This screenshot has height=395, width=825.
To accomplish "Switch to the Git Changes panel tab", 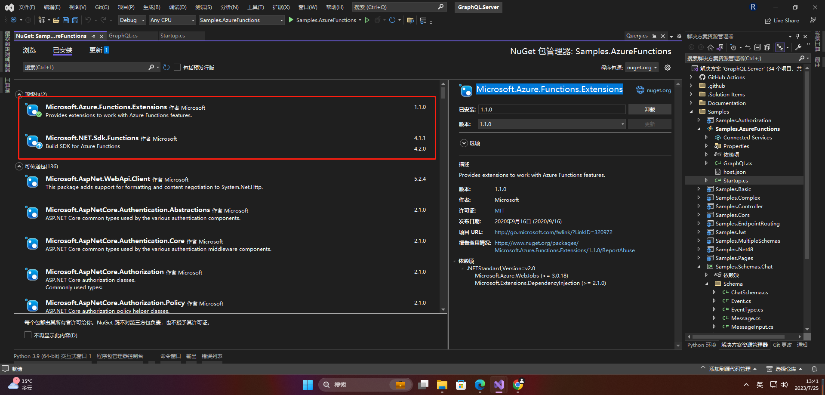I will pos(782,345).
